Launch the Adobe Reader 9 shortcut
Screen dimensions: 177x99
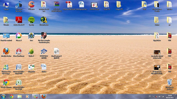pyautogui.click(x=19, y=20)
